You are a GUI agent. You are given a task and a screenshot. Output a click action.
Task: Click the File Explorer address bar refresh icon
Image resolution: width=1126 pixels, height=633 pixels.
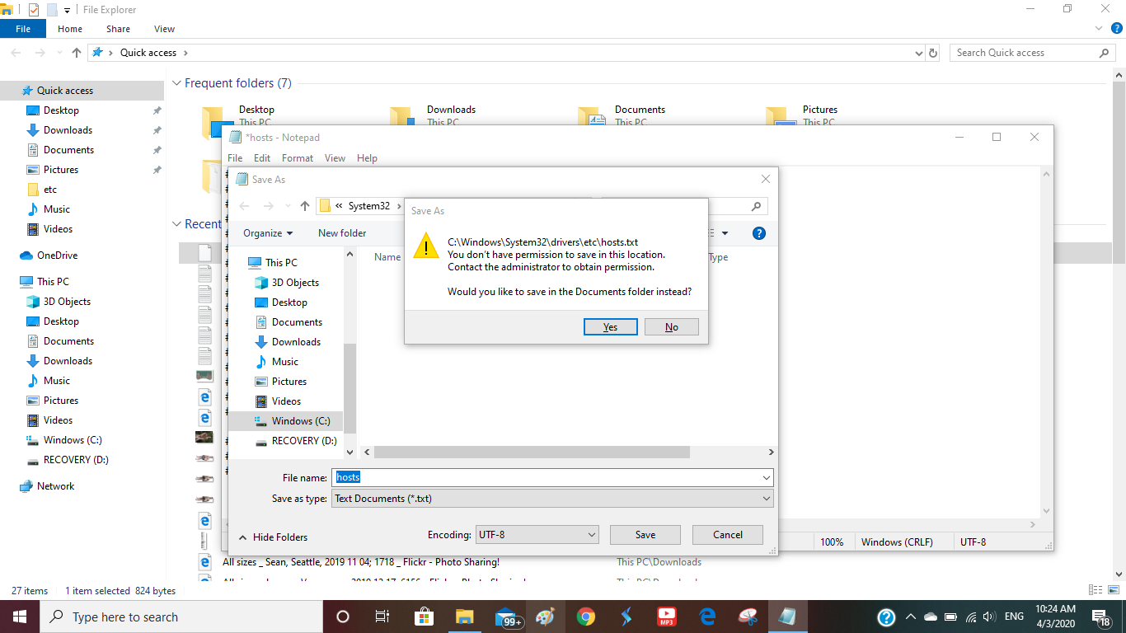(x=933, y=53)
